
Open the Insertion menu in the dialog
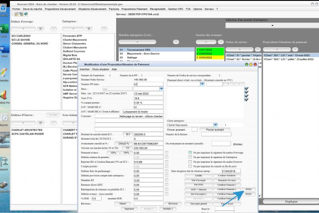click(85, 69)
